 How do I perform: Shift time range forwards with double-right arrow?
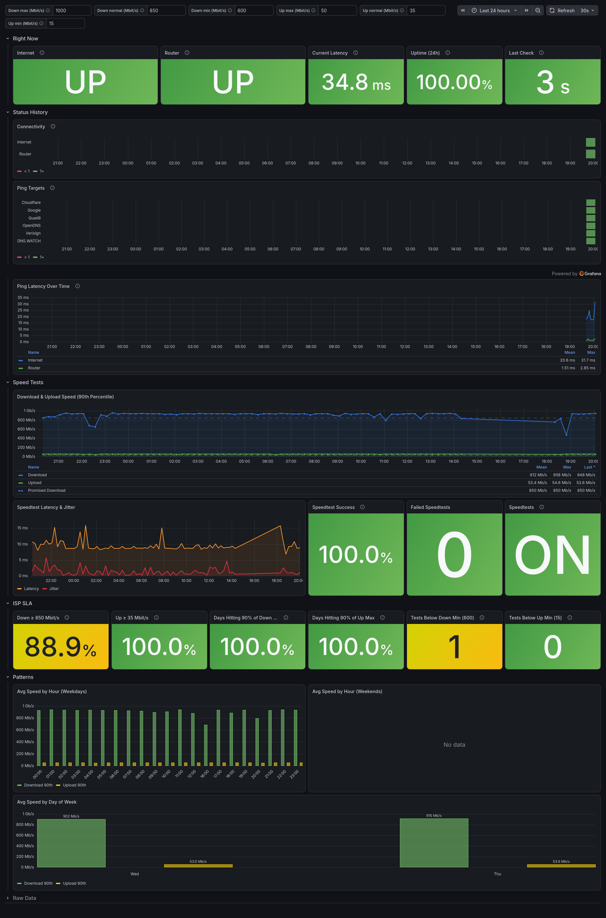527,10
